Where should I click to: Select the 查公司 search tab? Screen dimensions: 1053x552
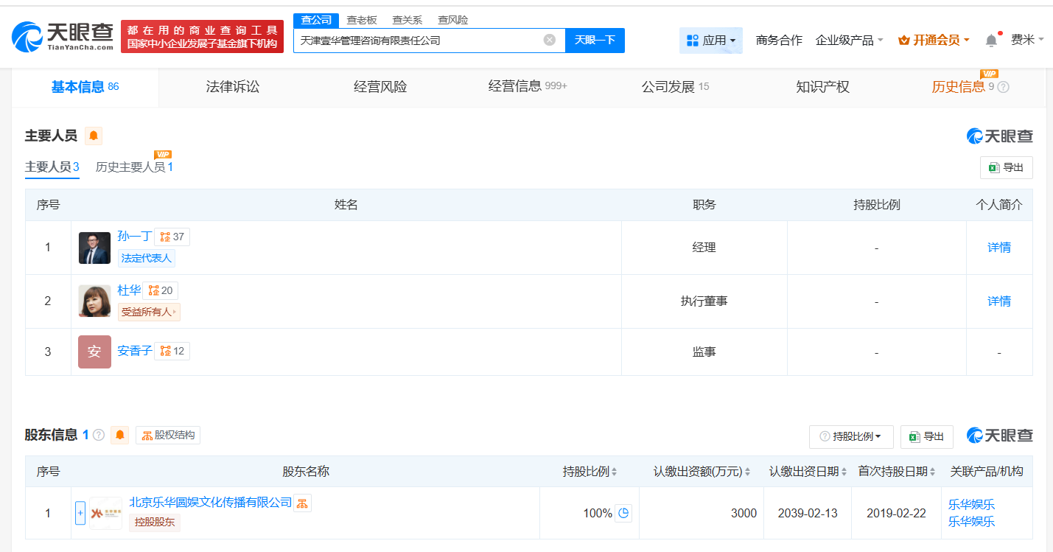tap(316, 20)
